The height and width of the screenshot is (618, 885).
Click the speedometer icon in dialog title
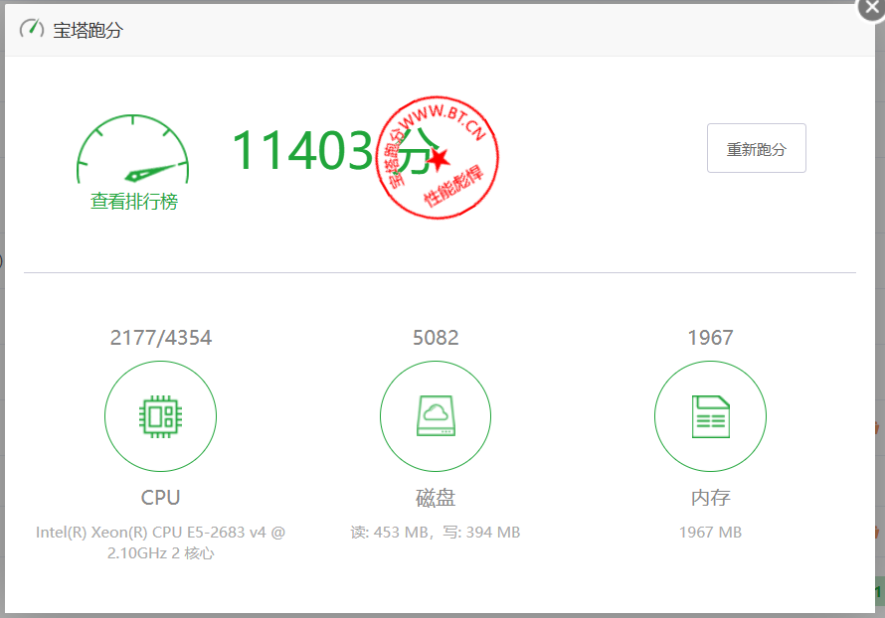[x=32, y=29]
